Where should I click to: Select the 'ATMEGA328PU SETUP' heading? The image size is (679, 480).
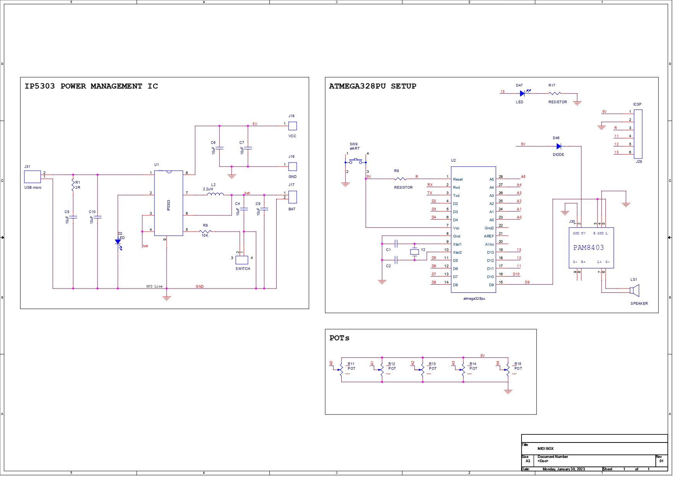click(x=373, y=86)
